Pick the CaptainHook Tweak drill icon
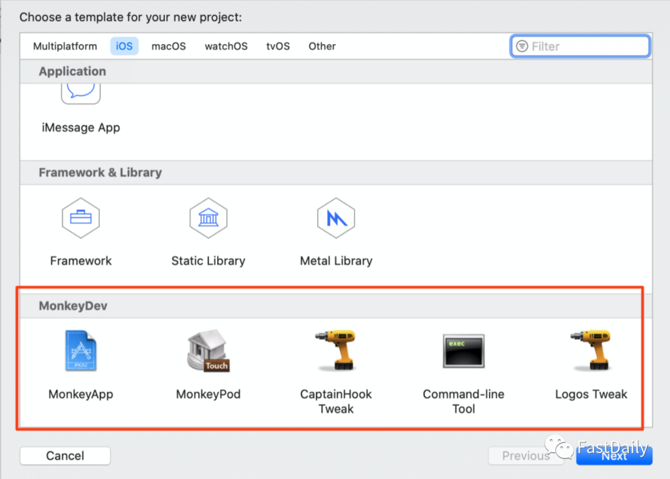The image size is (670, 479). tap(336, 350)
